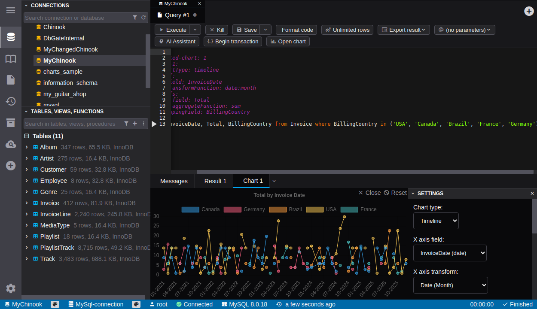Switch to the Result 1 tab
The image size is (537, 309).
pos(215,181)
